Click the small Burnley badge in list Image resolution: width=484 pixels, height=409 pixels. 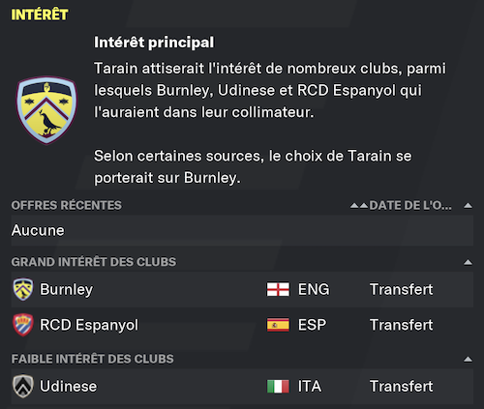point(23,289)
